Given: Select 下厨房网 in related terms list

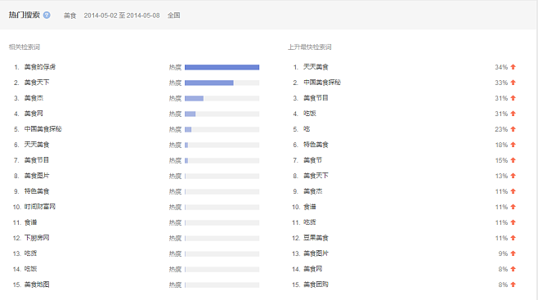Looking at the screenshot, I should (37, 238).
